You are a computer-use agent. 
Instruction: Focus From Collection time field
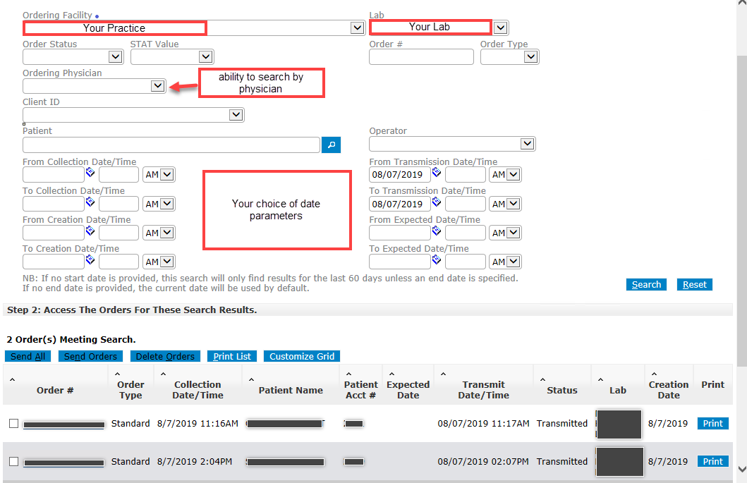[119, 175]
